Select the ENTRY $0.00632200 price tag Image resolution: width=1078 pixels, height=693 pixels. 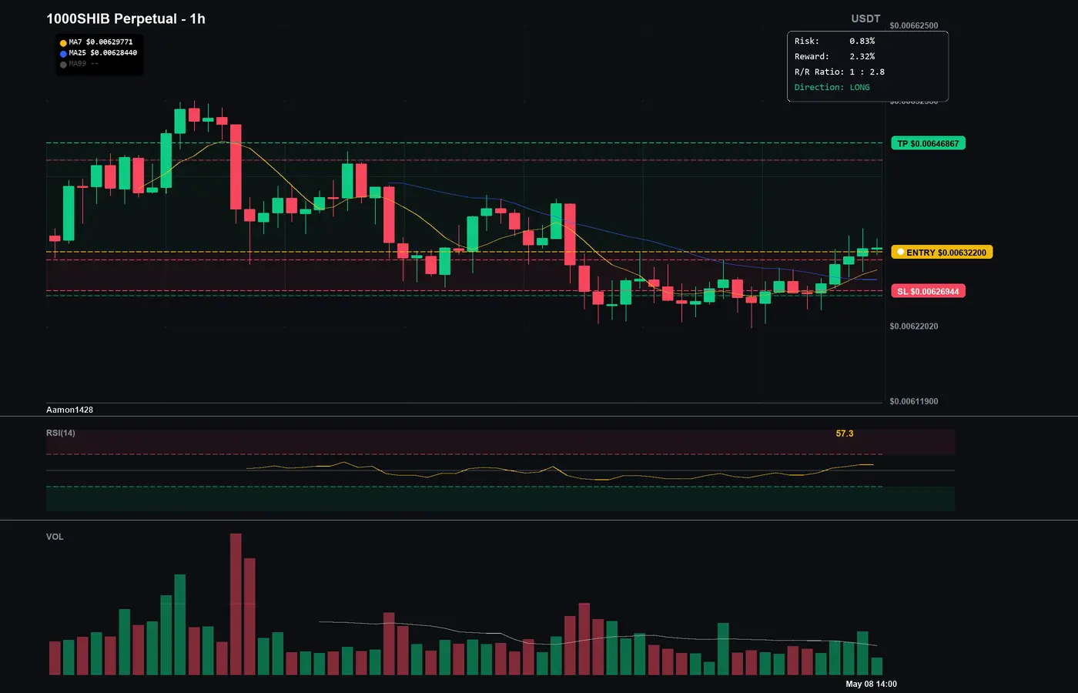942,252
